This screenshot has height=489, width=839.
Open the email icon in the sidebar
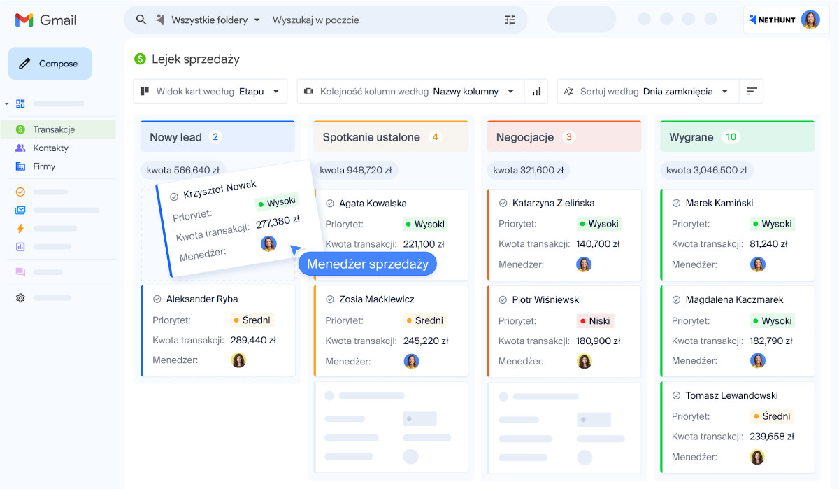click(20, 210)
